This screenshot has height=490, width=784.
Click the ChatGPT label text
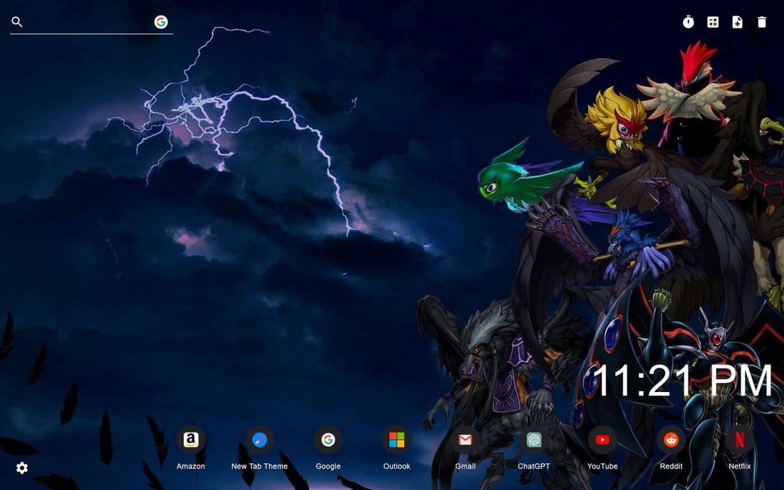[x=534, y=466]
